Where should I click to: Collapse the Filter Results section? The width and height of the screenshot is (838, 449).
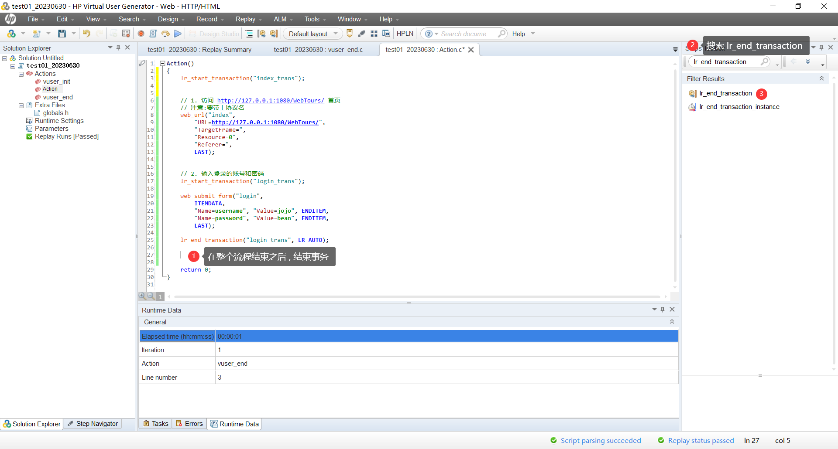[821, 78]
